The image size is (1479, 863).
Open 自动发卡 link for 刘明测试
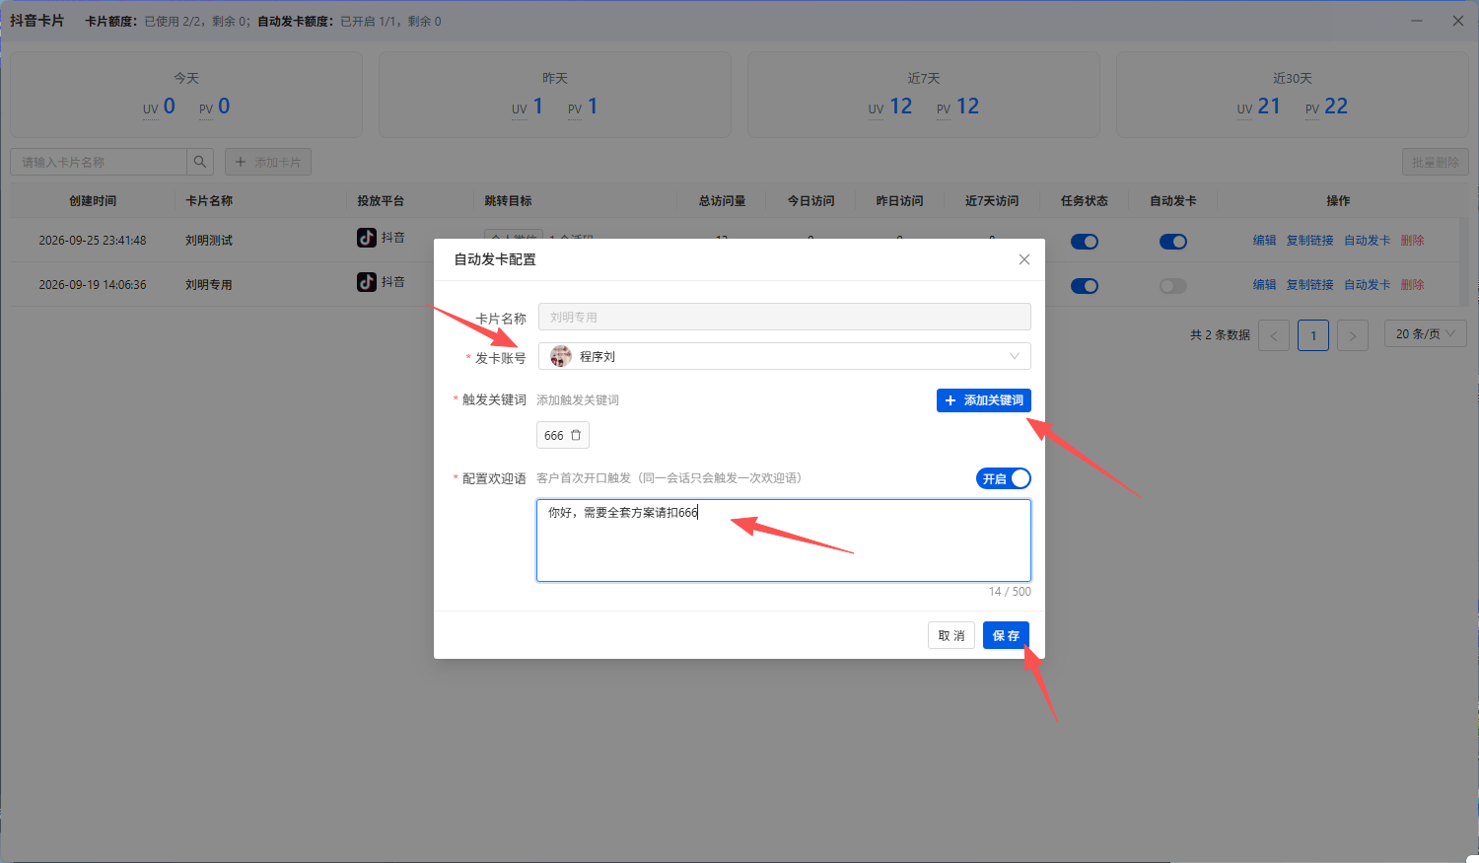point(1368,240)
